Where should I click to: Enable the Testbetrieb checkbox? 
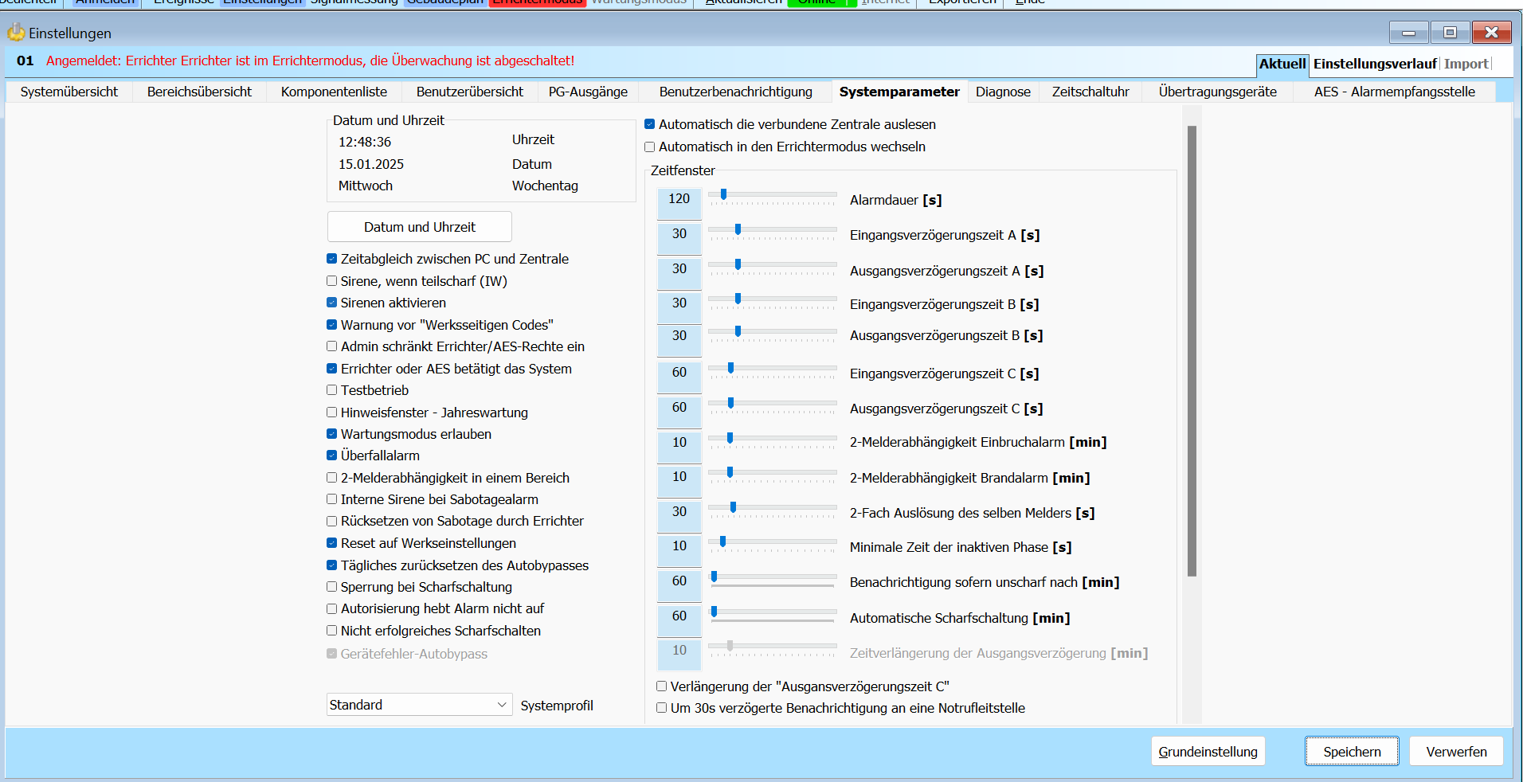(x=332, y=390)
